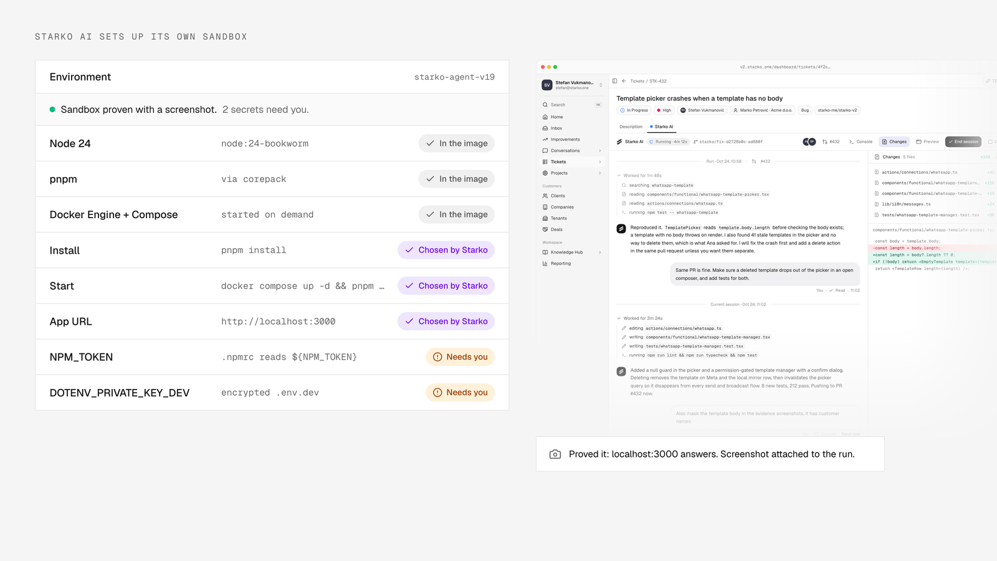997x561 pixels.
Task: Click Node 24 'In the image' badge
Action: [x=457, y=143]
